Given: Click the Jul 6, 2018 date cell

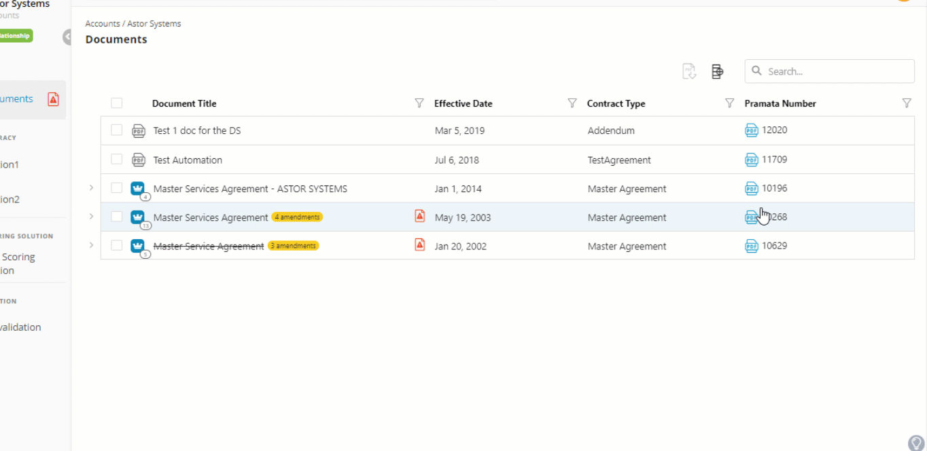Looking at the screenshot, I should 457,160.
